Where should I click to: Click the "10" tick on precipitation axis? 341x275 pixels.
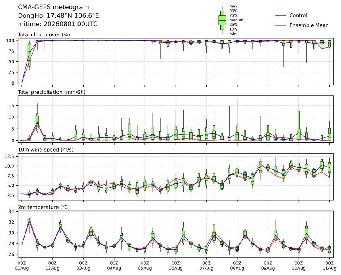click(x=12, y=117)
